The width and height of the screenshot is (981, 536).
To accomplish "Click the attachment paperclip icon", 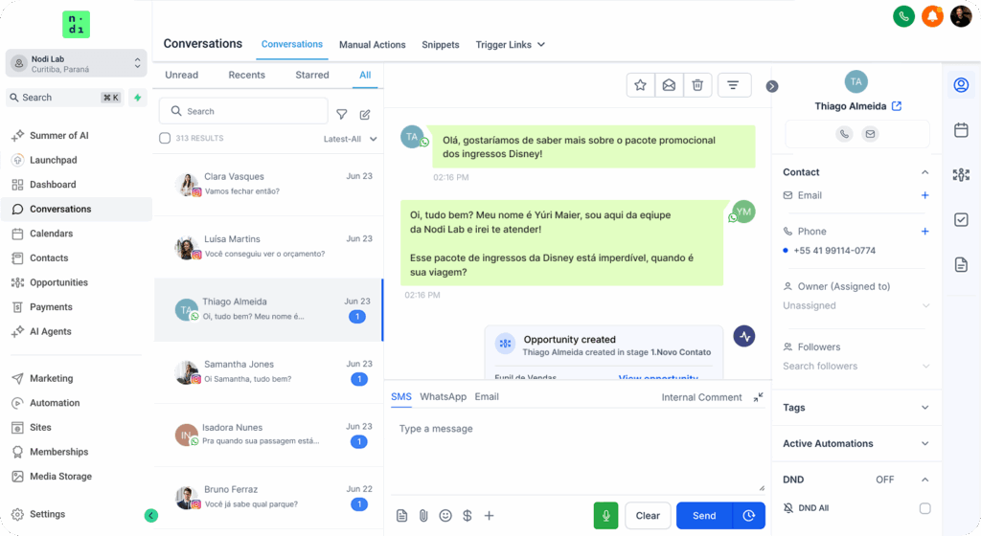I will tap(423, 516).
